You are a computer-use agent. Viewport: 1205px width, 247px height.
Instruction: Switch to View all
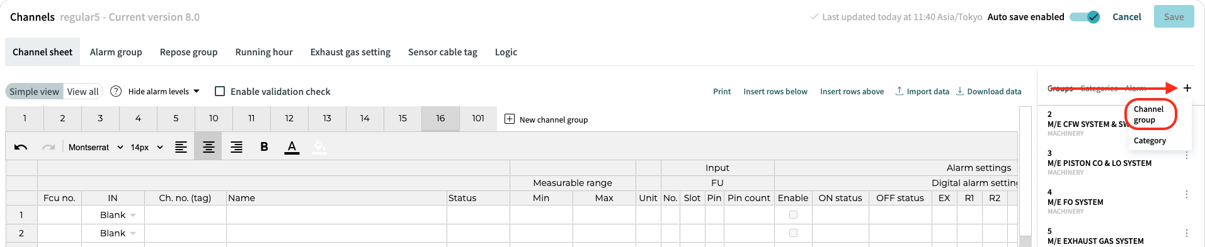pos(83,91)
